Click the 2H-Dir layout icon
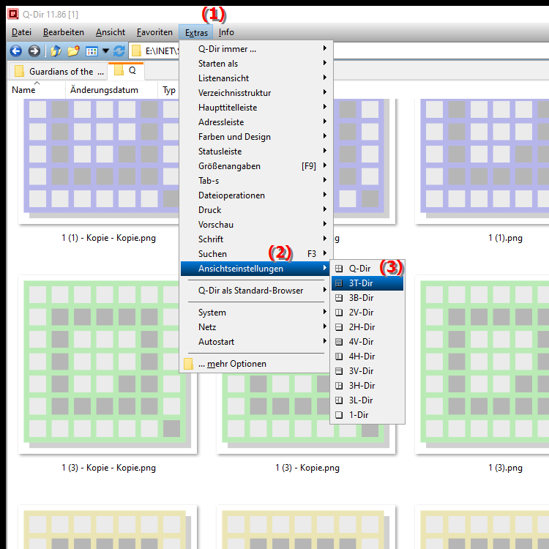Screen dimensions: 549x549 tap(339, 327)
